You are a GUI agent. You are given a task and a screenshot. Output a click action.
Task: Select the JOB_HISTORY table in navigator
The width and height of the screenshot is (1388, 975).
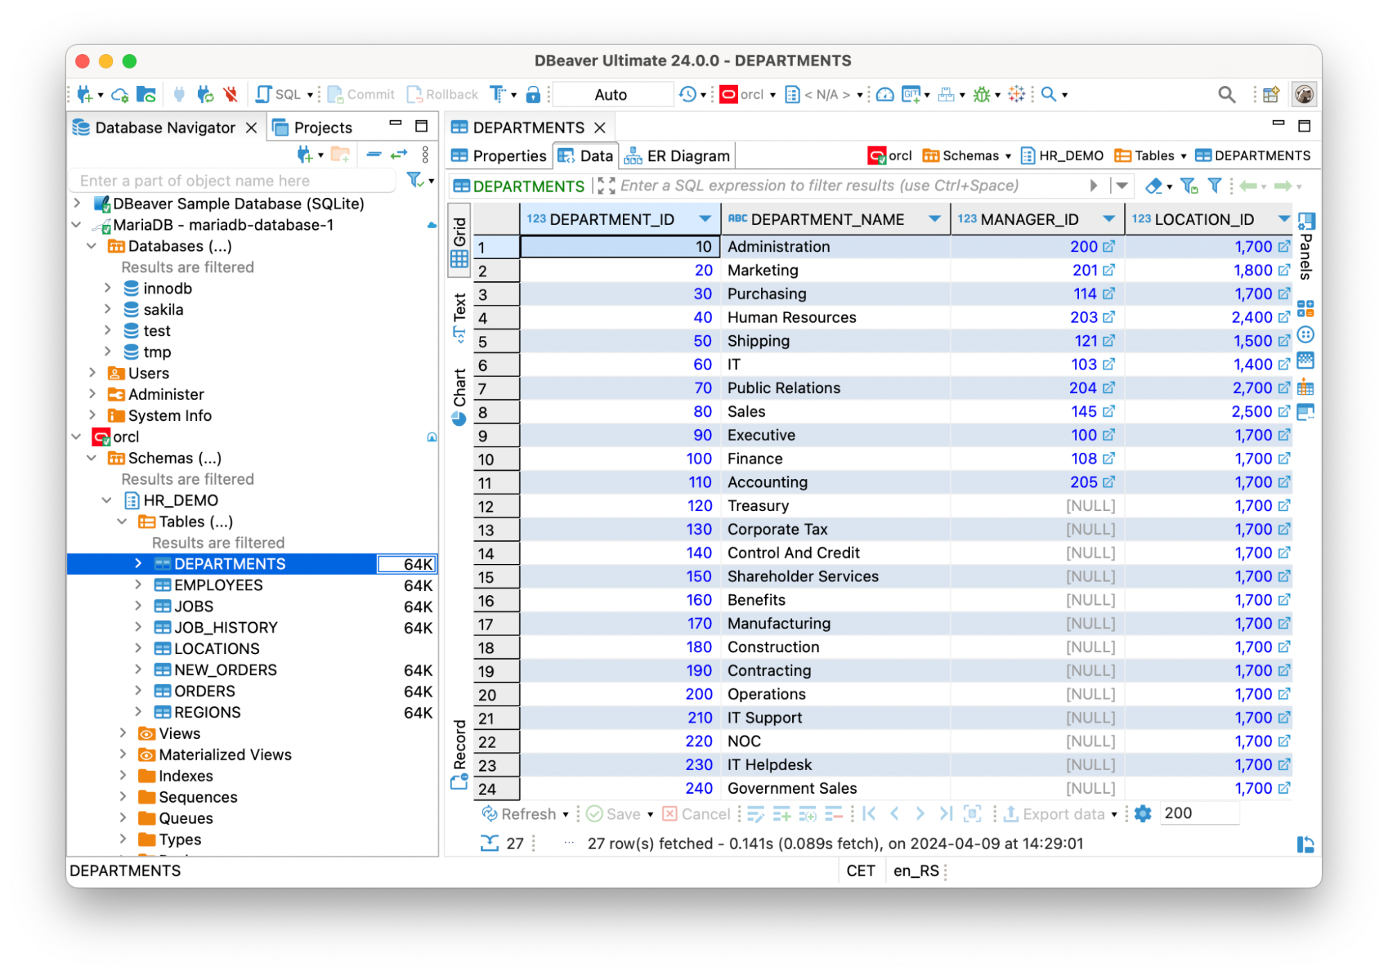[226, 627]
